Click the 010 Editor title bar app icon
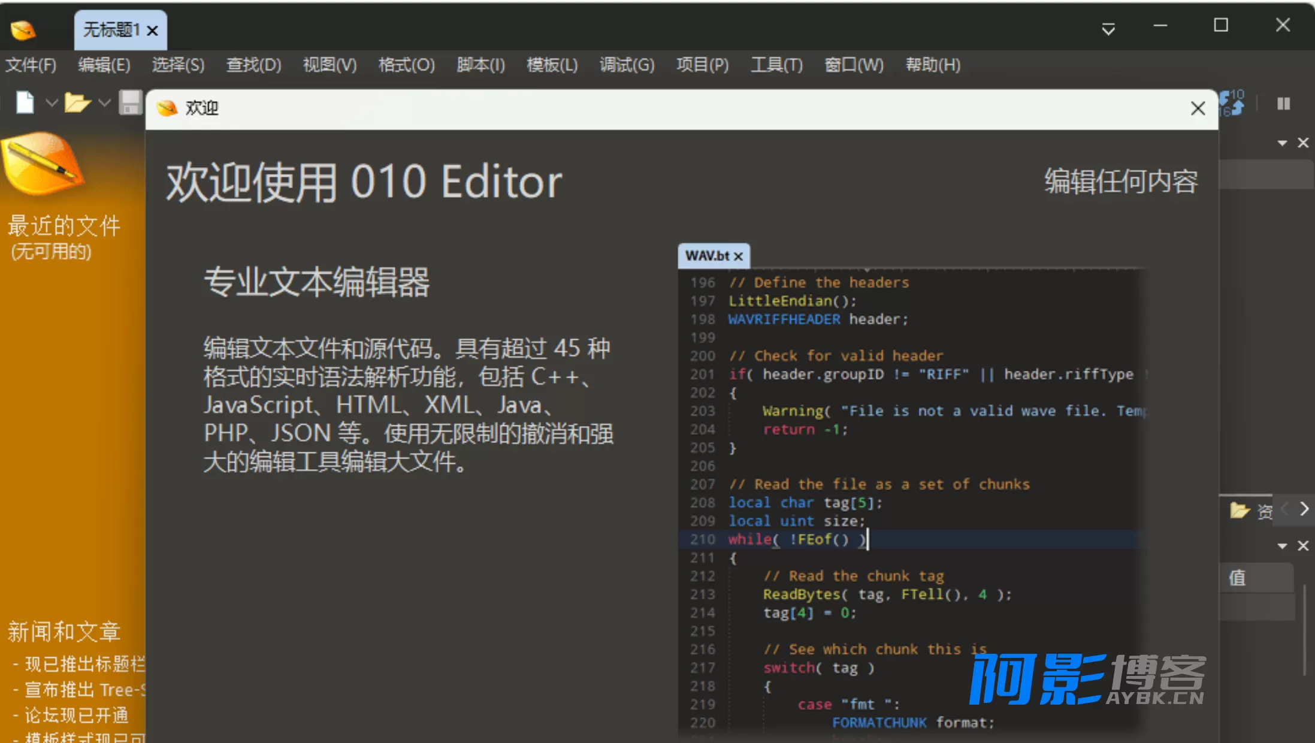This screenshot has width=1315, height=743. [23, 30]
